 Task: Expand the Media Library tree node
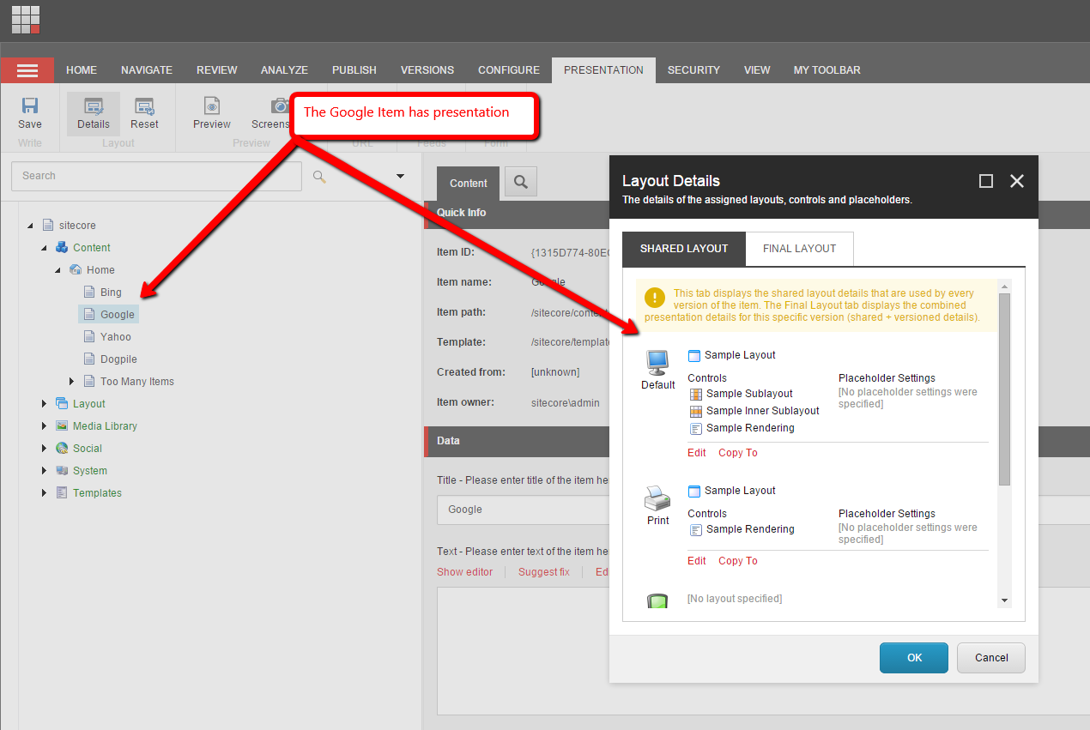click(45, 426)
